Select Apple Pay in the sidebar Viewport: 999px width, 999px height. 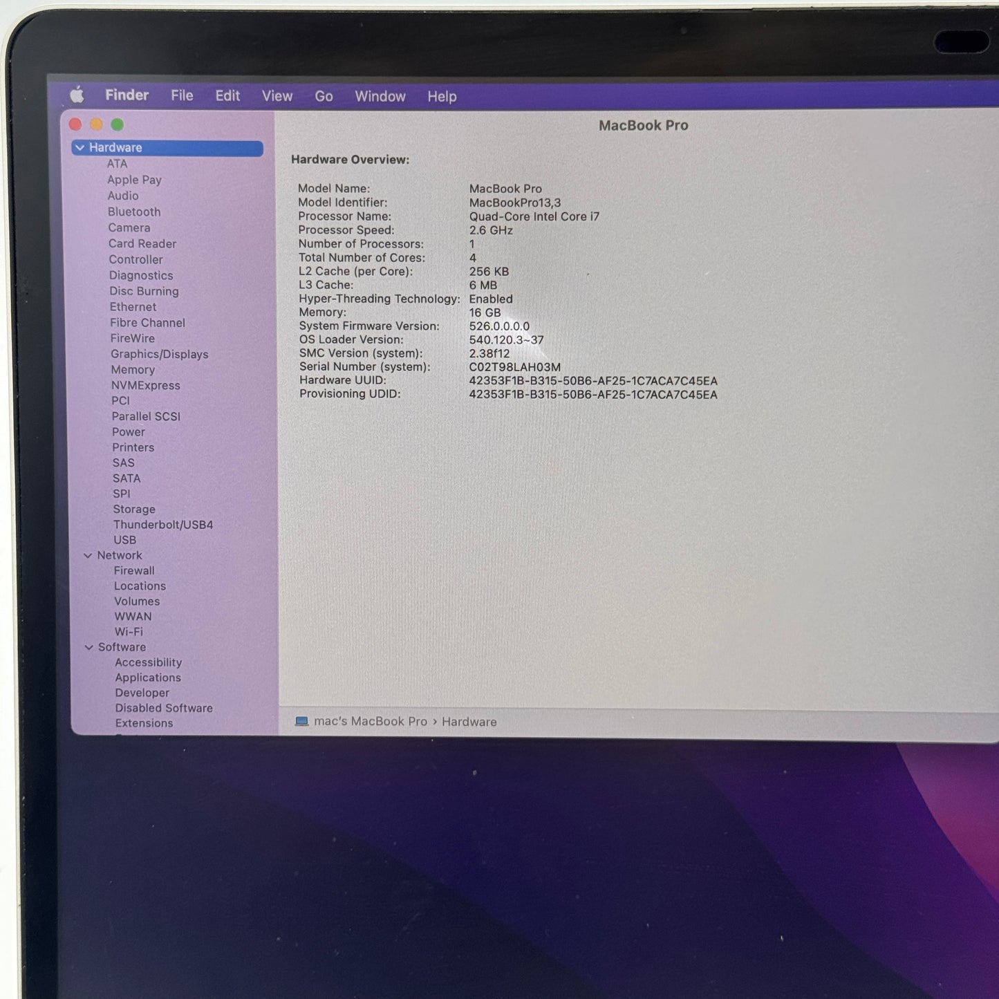click(134, 180)
